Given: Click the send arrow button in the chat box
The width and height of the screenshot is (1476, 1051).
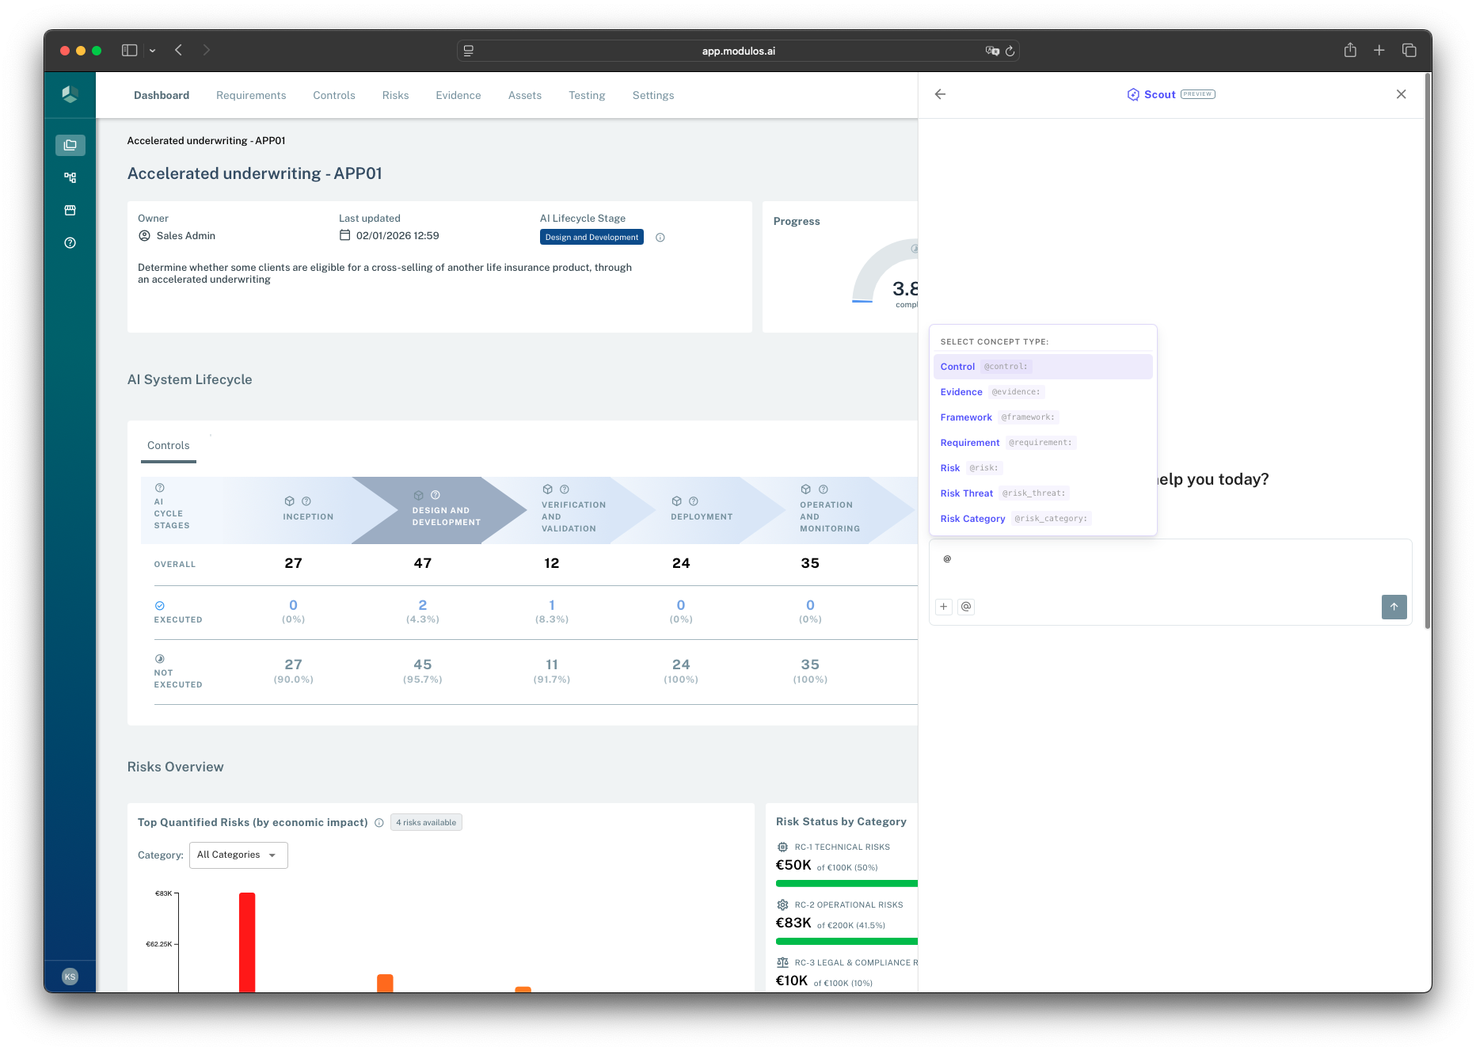Looking at the screenshot, I should pos(1394,607).
